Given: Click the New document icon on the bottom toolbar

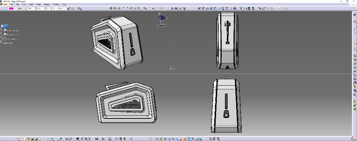Looking at the screenshot, I should pos(25,139).
